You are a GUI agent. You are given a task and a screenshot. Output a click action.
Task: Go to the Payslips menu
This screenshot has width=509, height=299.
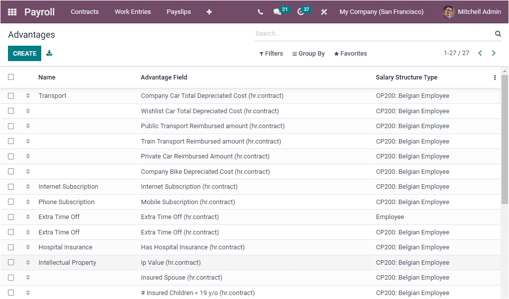(x=178, y=11)
